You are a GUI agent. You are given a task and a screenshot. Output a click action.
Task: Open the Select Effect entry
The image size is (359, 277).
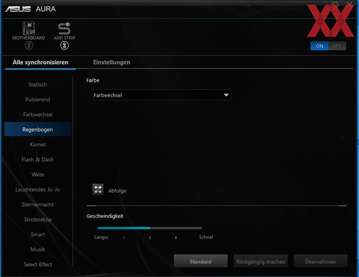37,265
